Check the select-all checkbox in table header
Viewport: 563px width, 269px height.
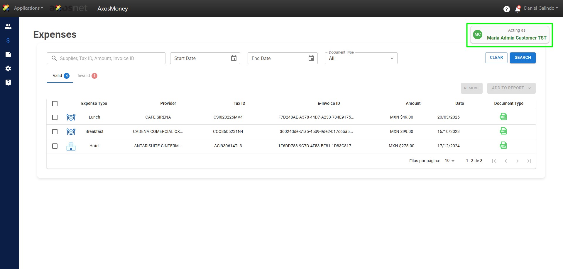(x=55, y=104)
